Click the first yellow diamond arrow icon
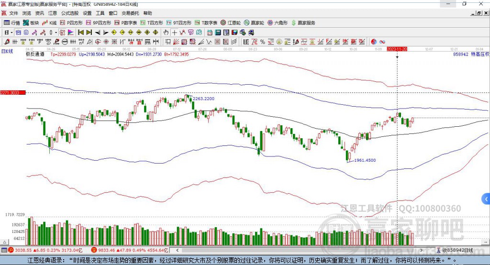Screen dimensions: 490x265 point(114,33)
